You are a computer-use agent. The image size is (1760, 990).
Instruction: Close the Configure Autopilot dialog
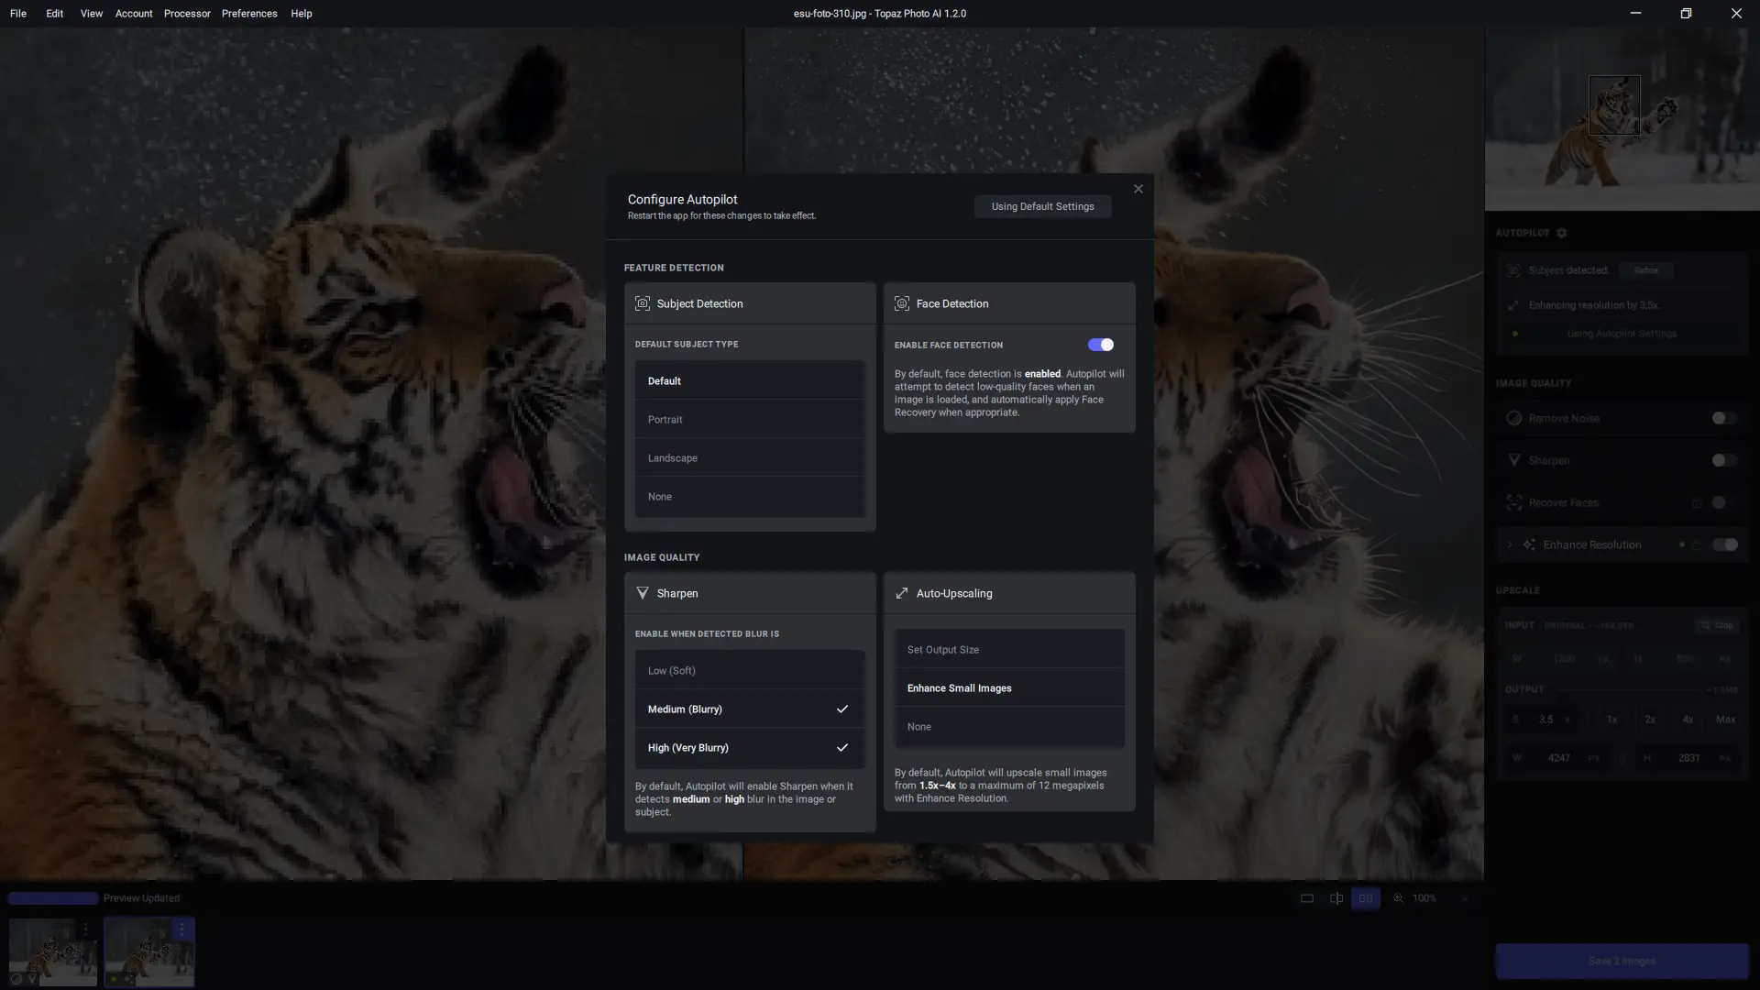[1138, 189]
